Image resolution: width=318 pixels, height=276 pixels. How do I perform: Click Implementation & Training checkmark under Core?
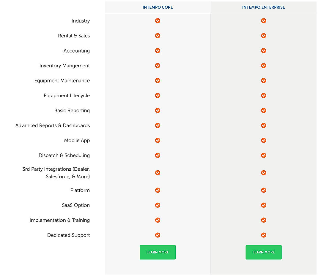[x=158, y=220]
